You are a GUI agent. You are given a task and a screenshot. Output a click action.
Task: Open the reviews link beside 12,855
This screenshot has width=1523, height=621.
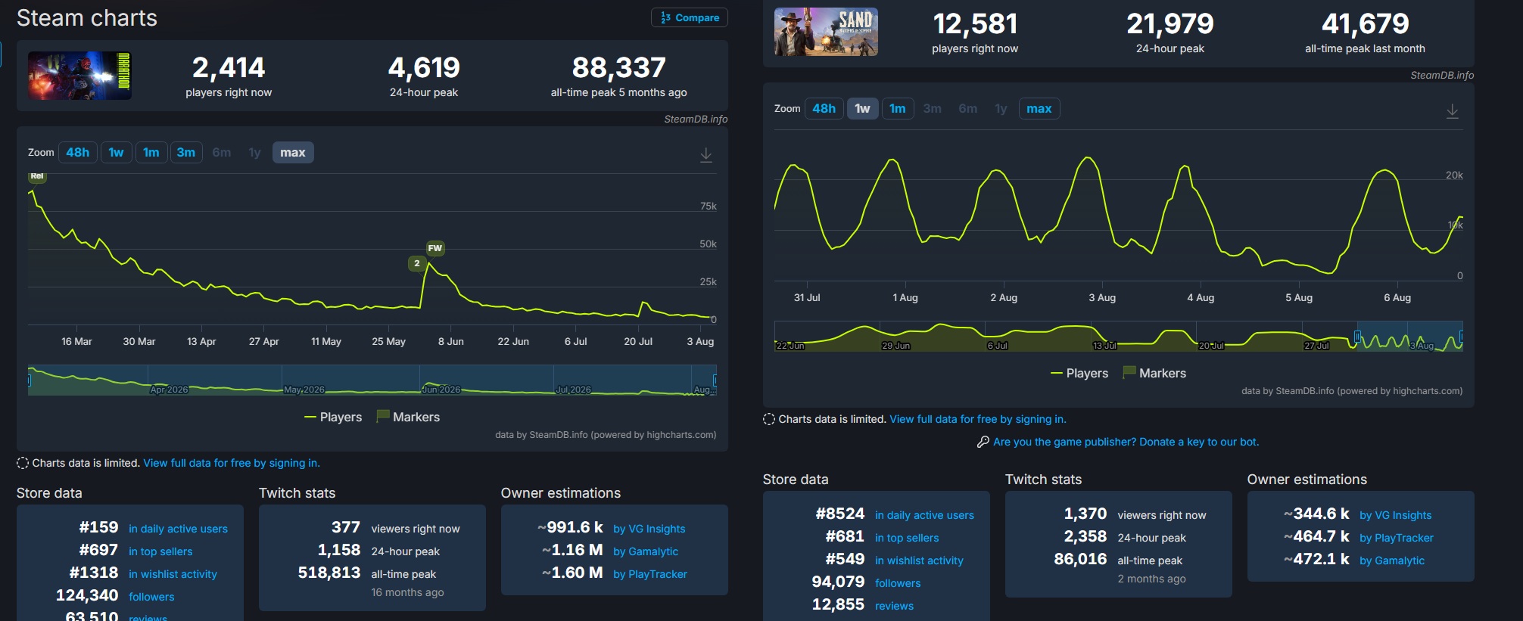tap(894, 606)
